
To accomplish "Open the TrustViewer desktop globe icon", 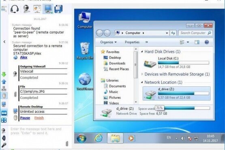I will pos(85,82).
